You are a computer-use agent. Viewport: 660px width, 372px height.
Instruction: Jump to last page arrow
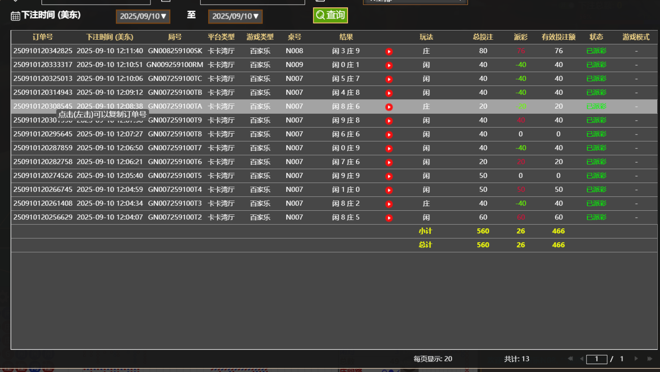tap(650, 359)
